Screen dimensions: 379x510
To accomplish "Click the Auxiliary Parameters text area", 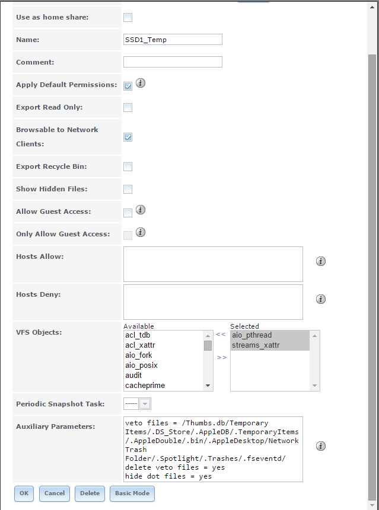I will 213,449.
